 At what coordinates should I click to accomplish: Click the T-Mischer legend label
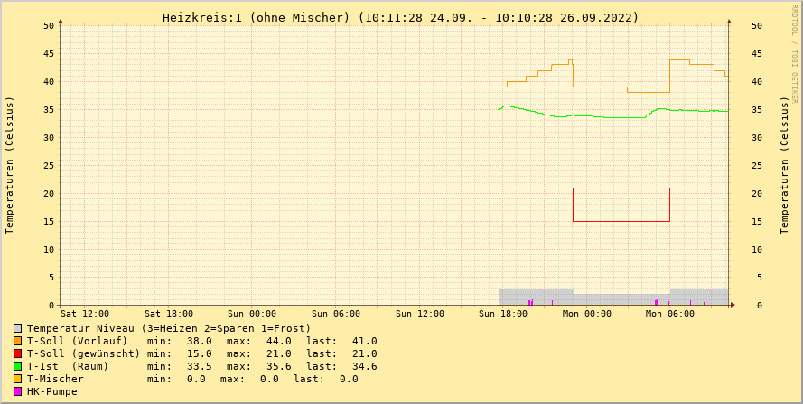click(x=55, y=379)
